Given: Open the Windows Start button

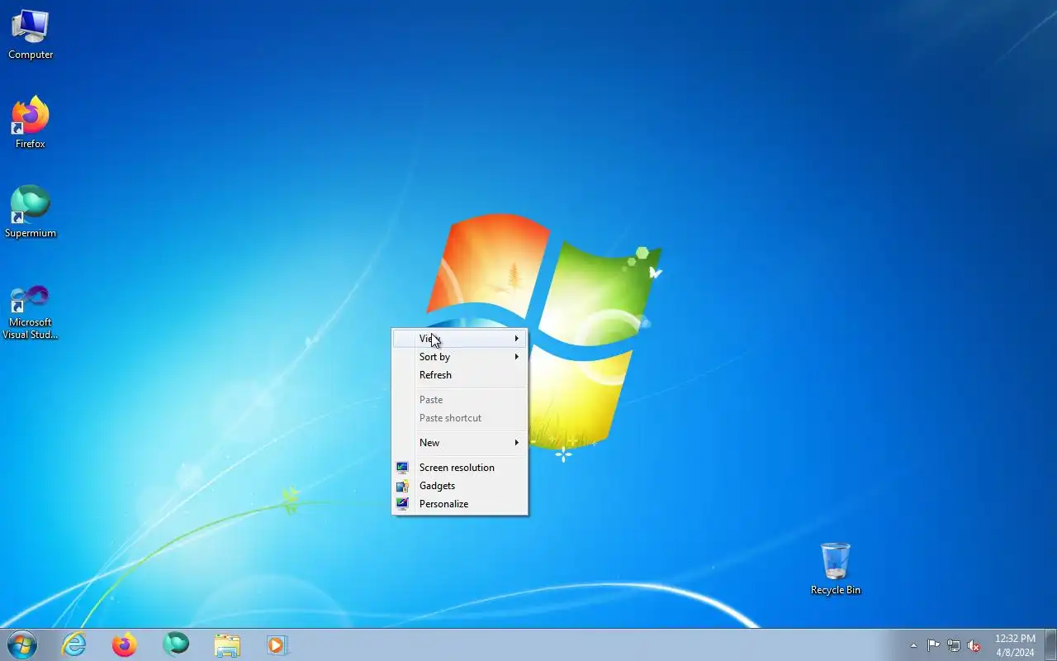Looking at the screenshot, I should 22,644.
